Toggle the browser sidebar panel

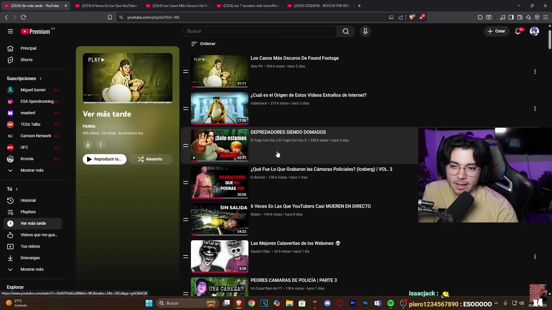pos(511,17)
